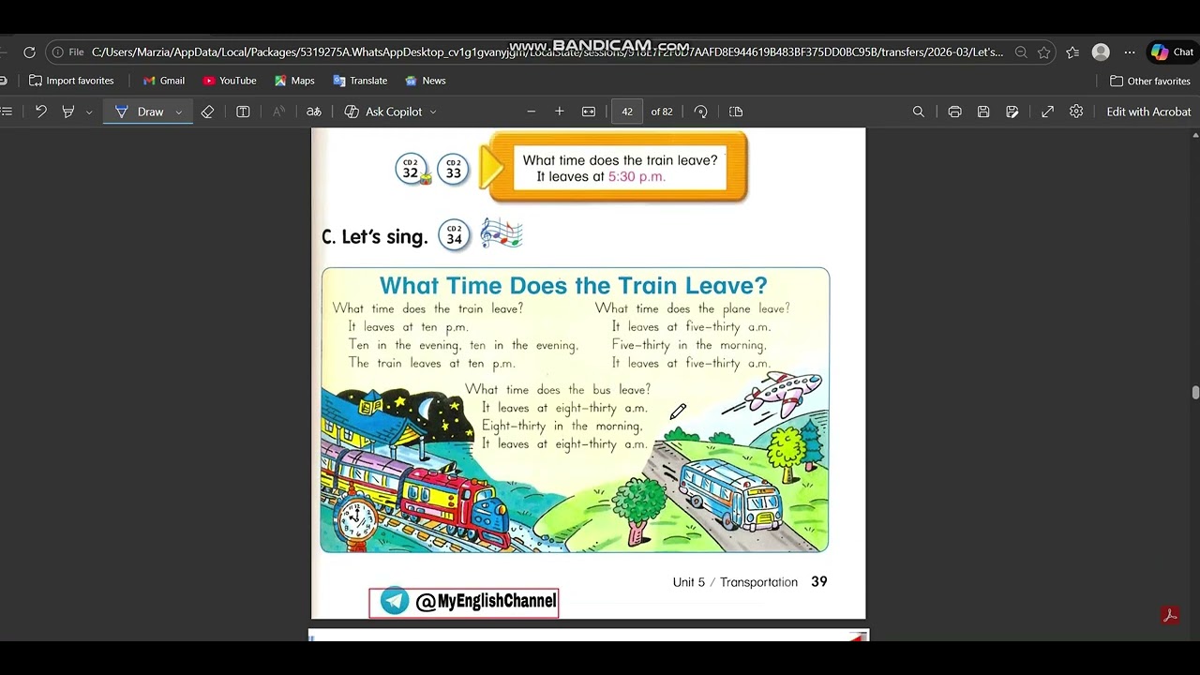
Task: Save the PDF with disk icon
Action: click(983, 112)
